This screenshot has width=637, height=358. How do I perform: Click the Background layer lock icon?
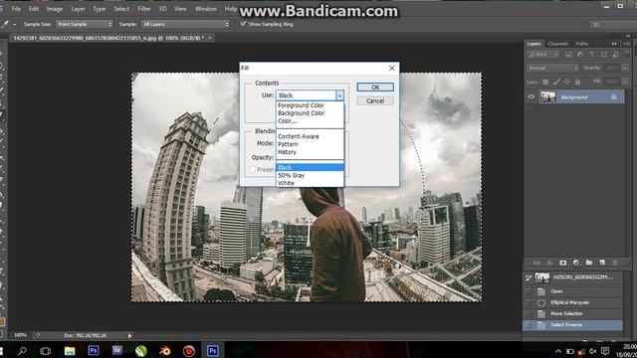tap(613, 96)
